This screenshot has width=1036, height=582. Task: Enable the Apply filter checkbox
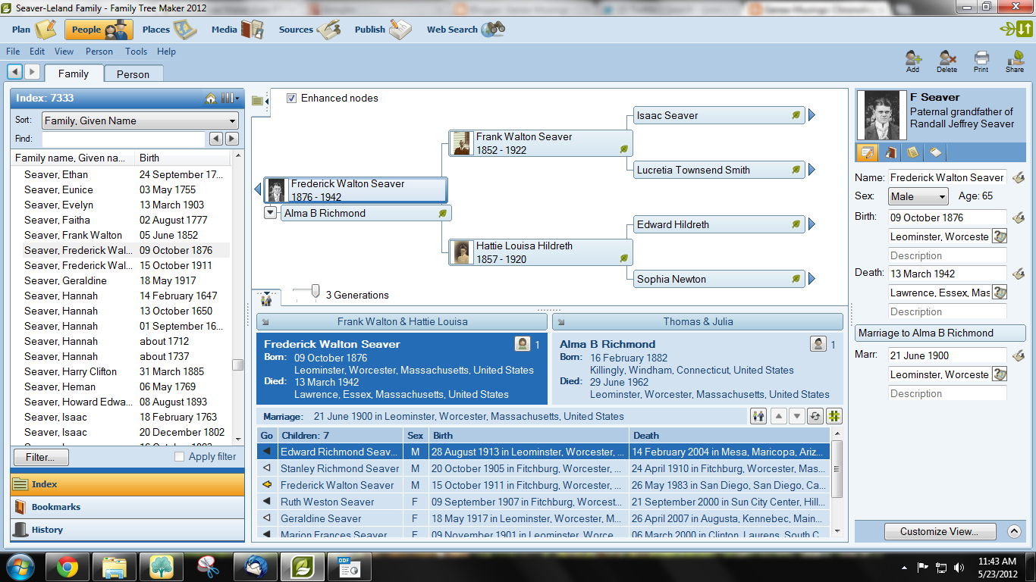179,457
